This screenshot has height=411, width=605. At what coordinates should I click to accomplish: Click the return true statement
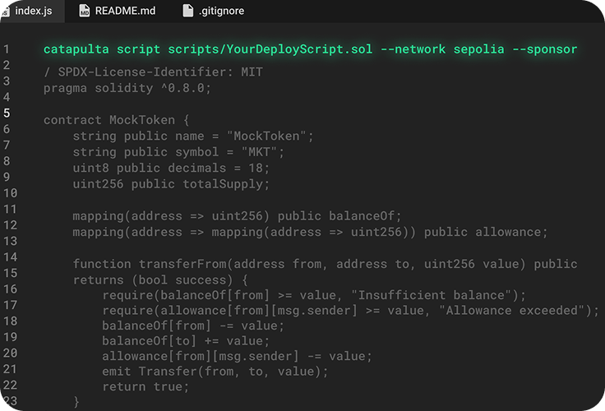(145, 386)
